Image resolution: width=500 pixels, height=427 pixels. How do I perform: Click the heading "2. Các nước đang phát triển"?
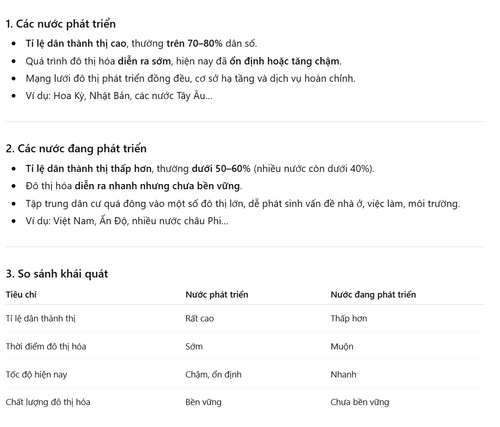[x=76, y=149]
